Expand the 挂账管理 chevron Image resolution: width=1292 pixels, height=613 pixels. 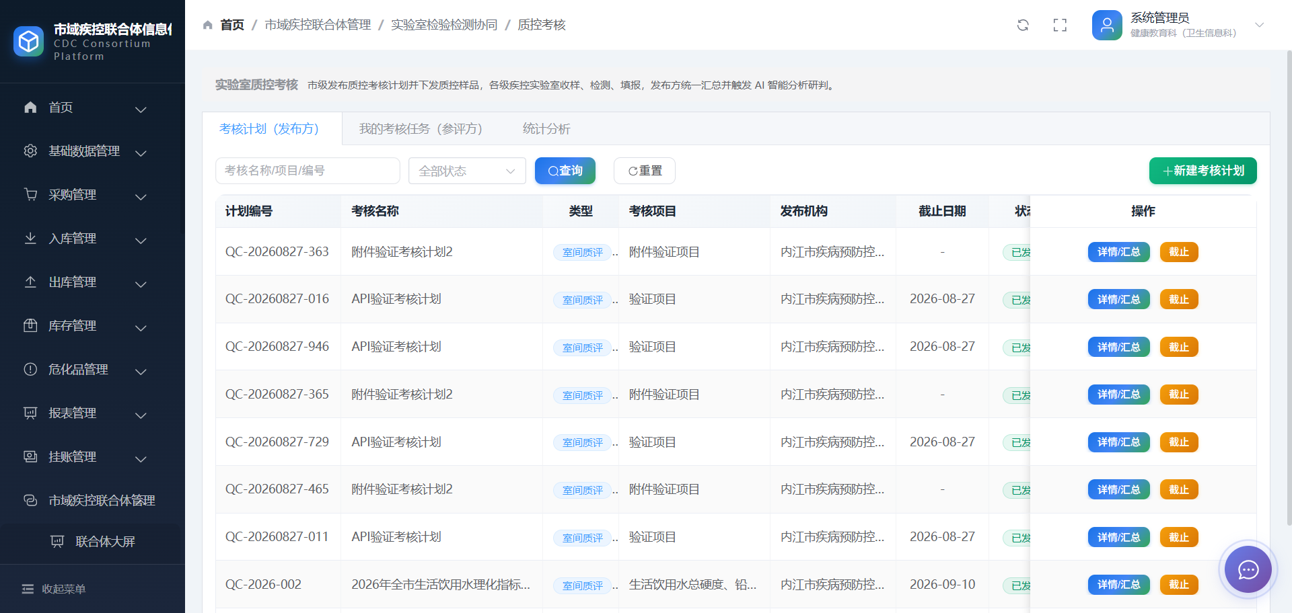[141, 458]
